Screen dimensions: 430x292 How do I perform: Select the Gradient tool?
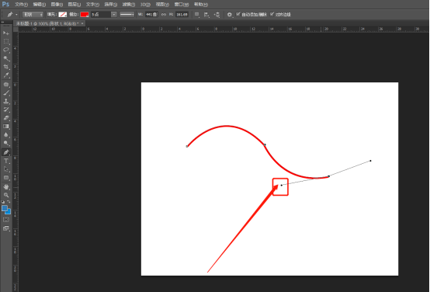6,127
